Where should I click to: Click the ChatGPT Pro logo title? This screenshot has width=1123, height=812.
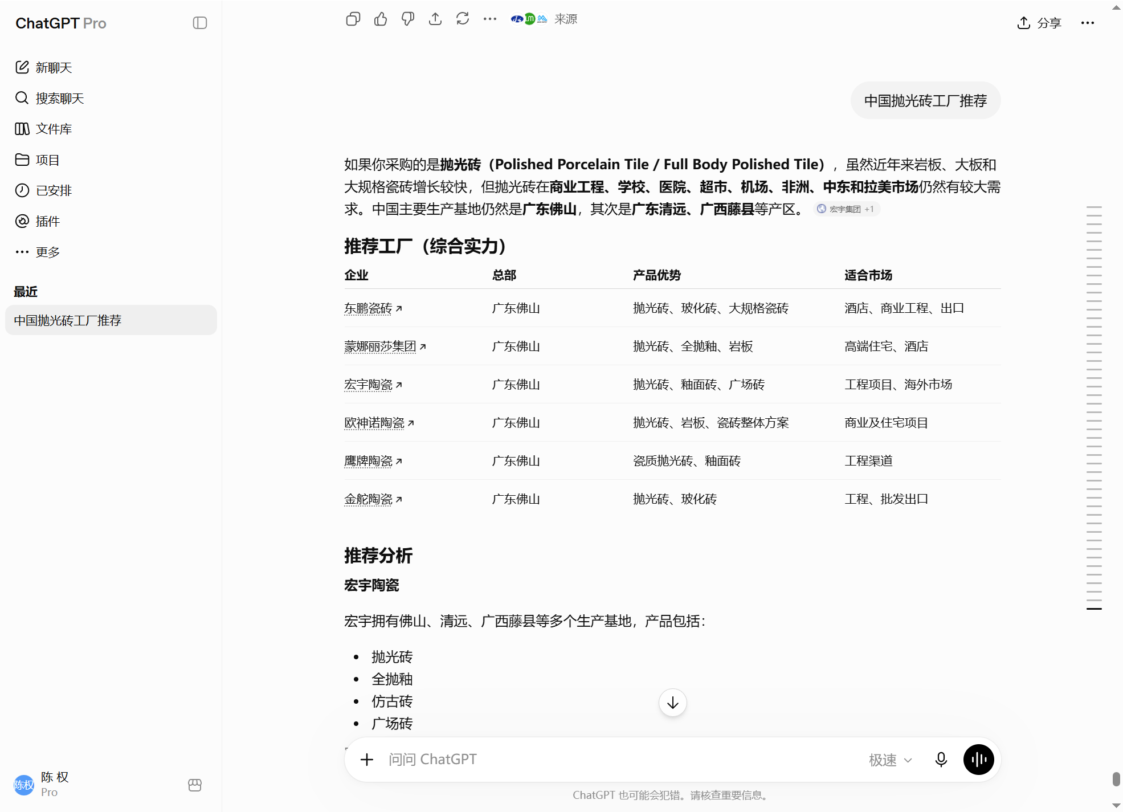pyautogui.click(x=61, y=23)
